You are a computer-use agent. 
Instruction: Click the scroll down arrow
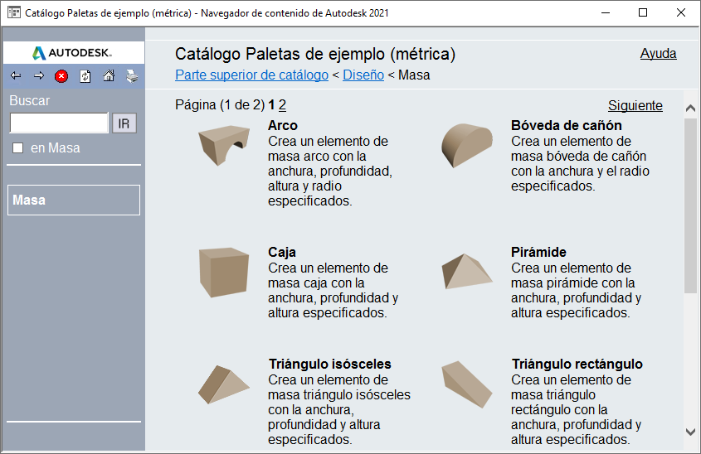[690, 432]
